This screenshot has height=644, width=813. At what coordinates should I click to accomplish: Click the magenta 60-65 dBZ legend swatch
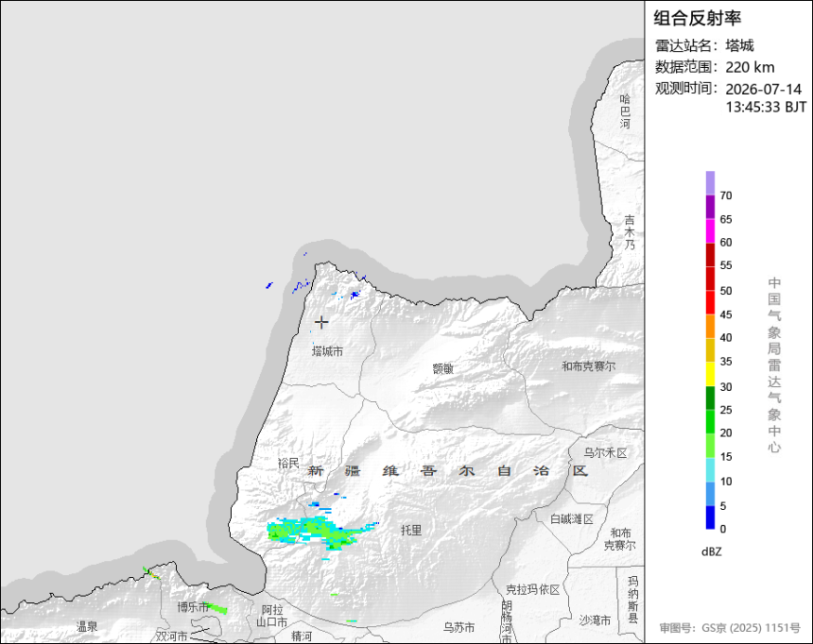pyautogui.click(x=710, y=230)
